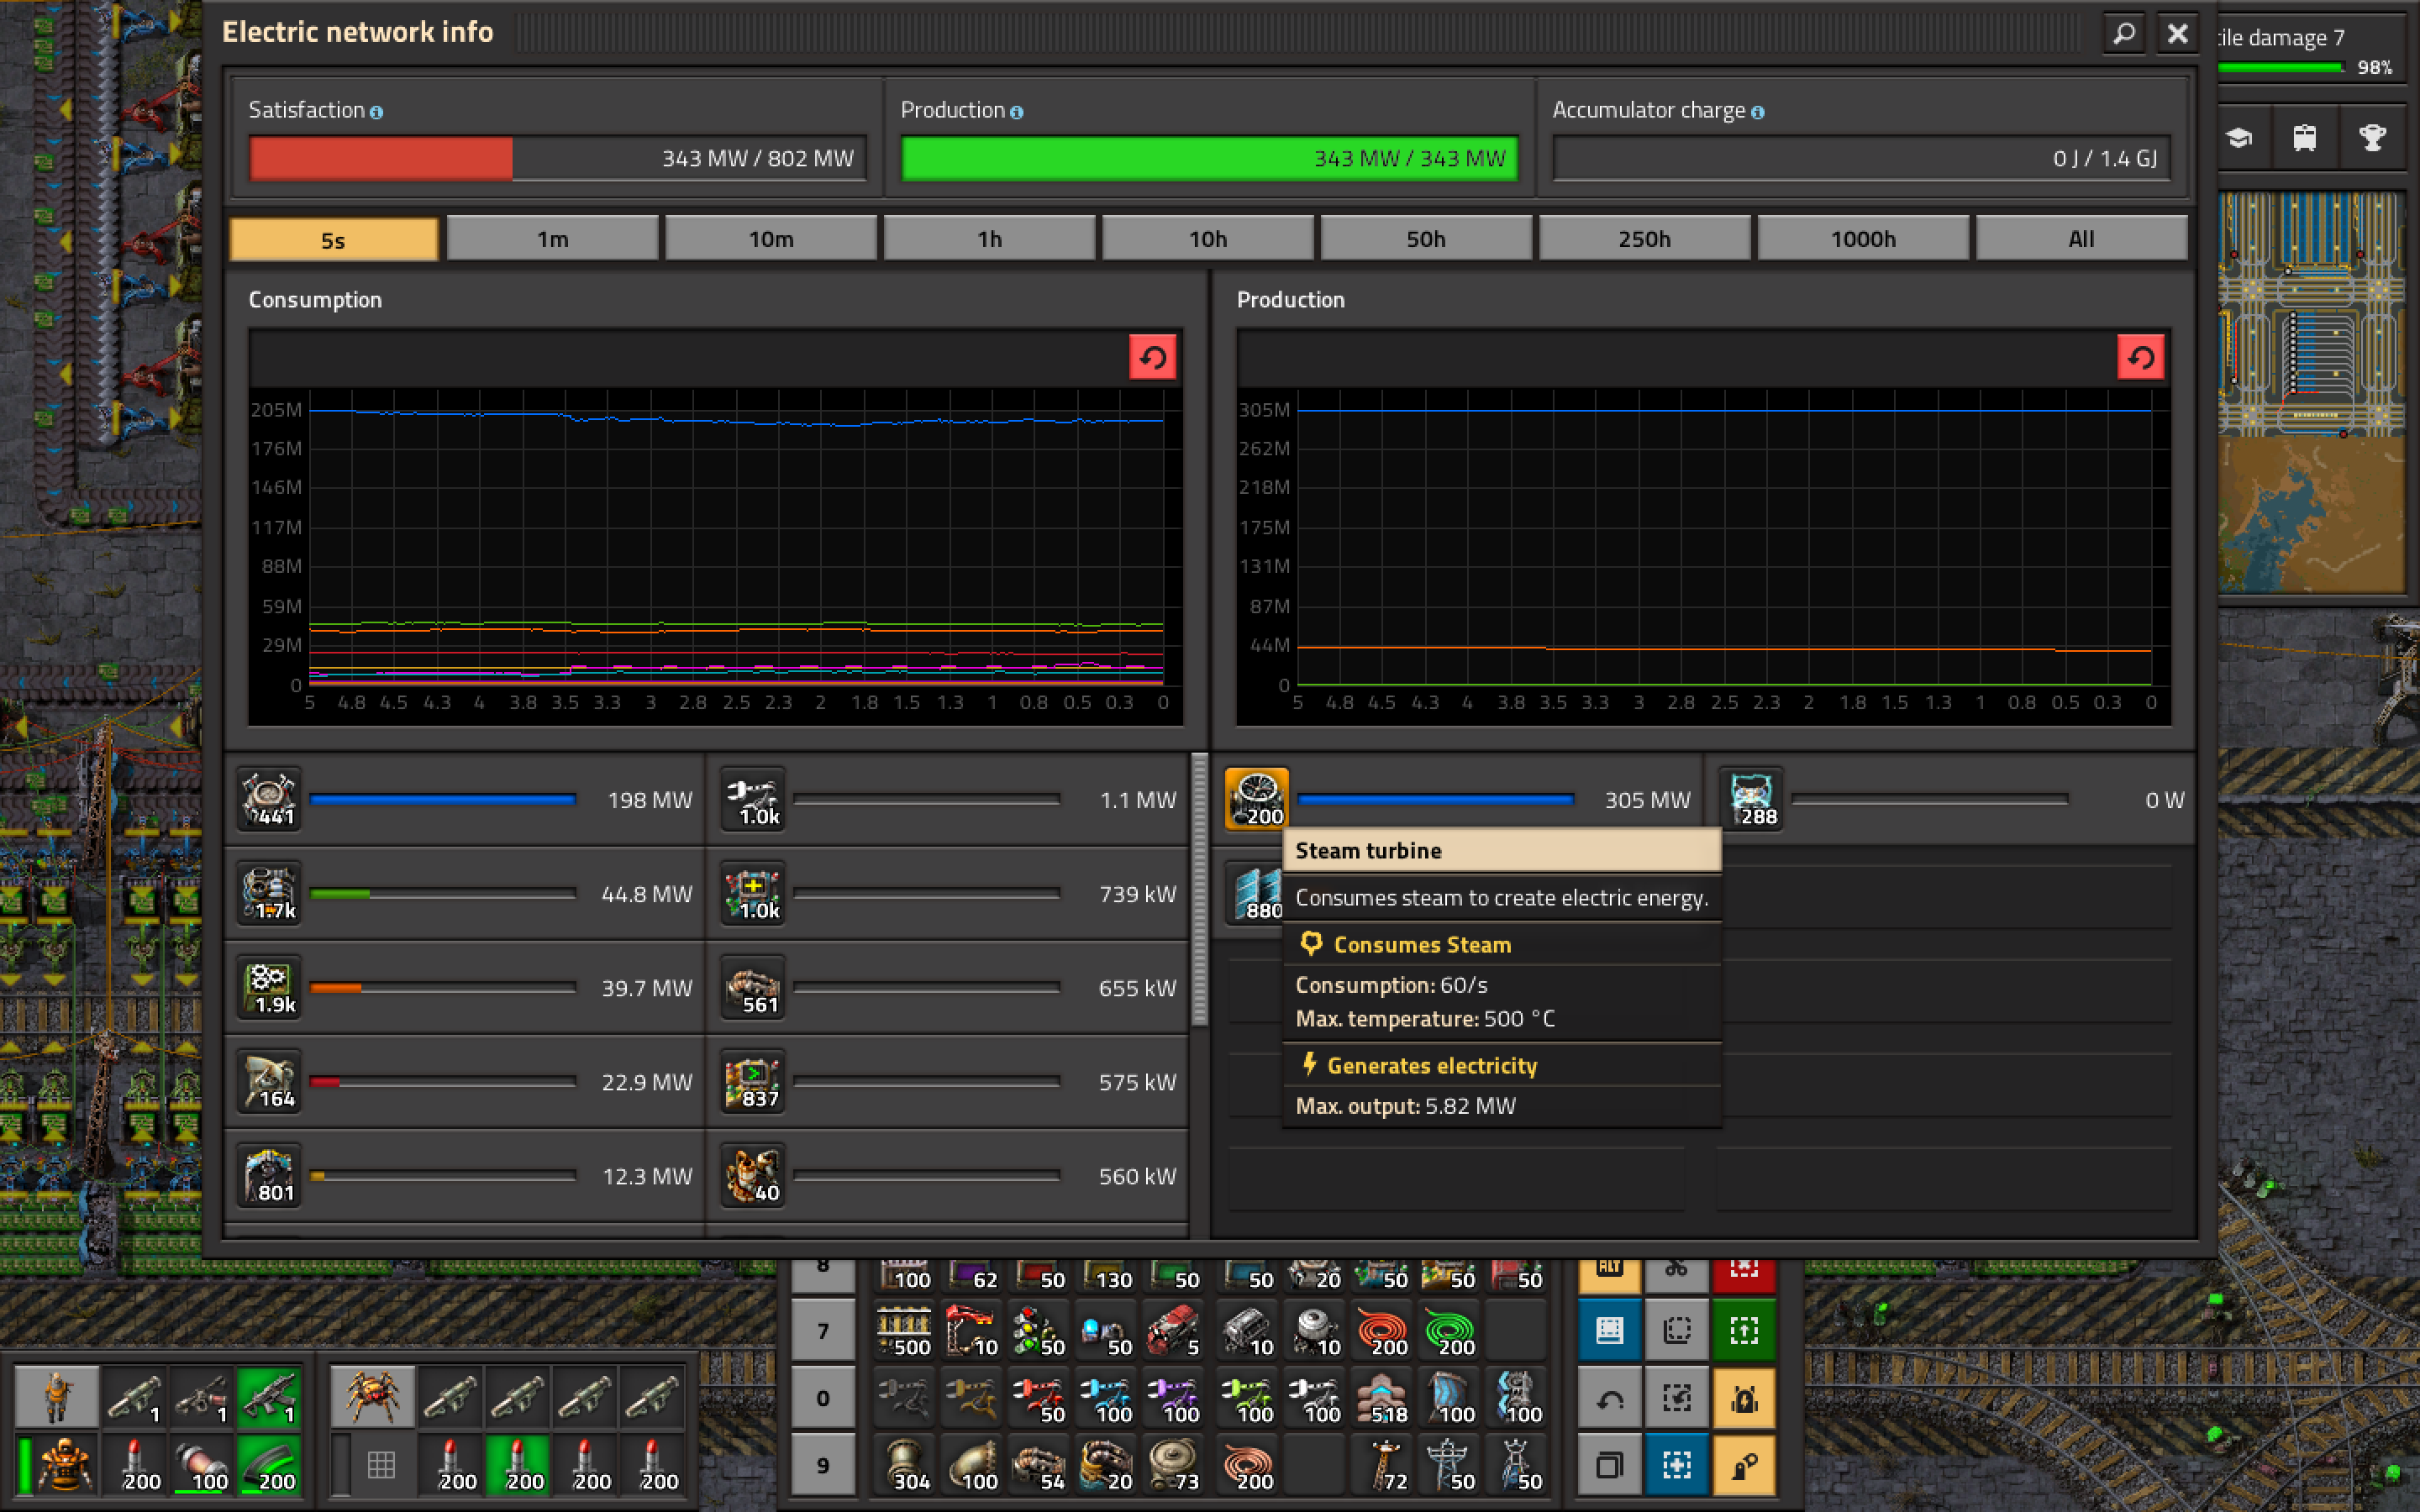Screen dimensions: 2420x1512
Task: Open the Trains overview icon
Action: tap(2305, 138)
